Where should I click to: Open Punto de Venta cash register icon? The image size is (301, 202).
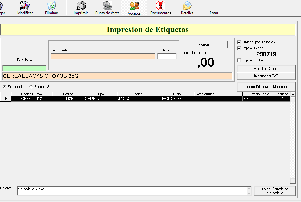point(107,6)
